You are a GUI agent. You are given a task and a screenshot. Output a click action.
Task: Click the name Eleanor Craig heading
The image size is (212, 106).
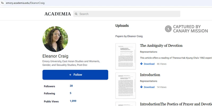(55, 56)
